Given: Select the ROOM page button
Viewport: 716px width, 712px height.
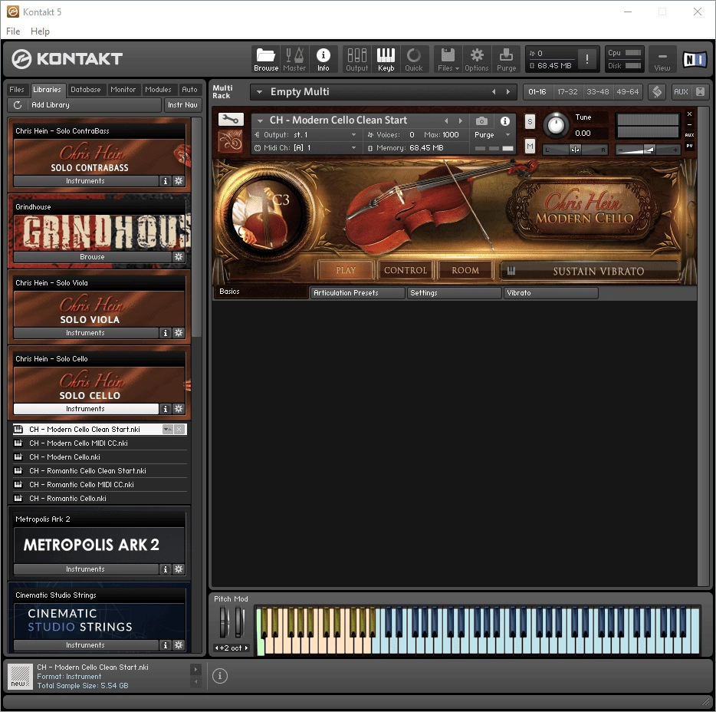Looking at the screenshot, I should 465,270.
